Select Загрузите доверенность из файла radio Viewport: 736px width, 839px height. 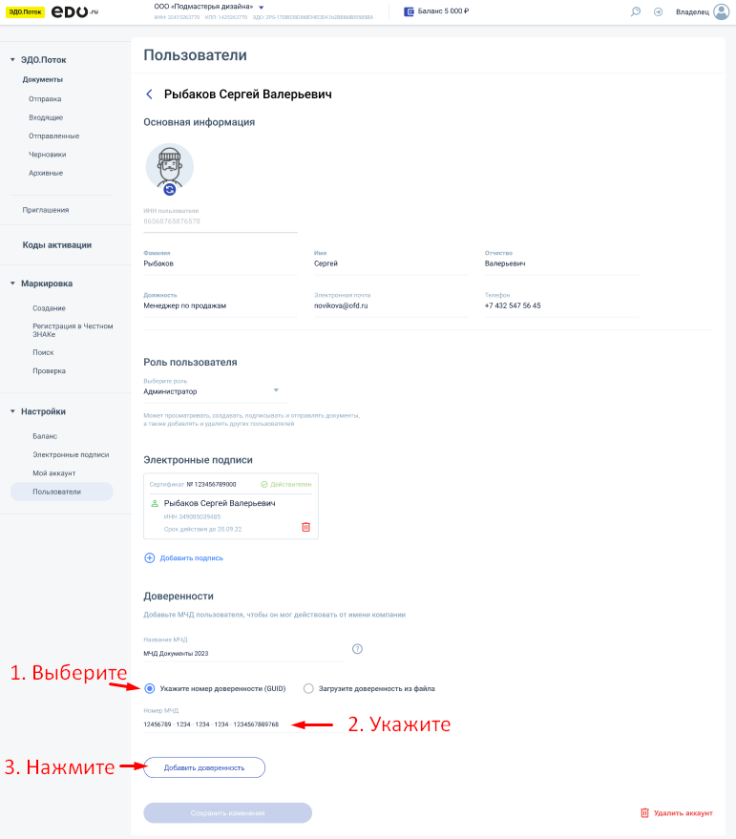308,688
